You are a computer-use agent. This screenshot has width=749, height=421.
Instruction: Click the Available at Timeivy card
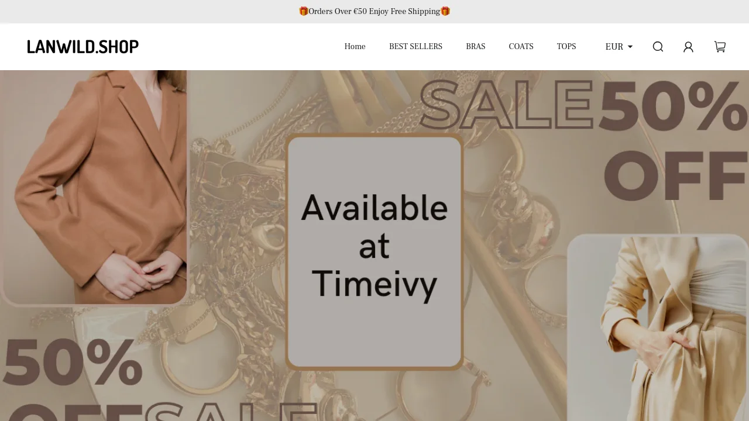[374, 251]
